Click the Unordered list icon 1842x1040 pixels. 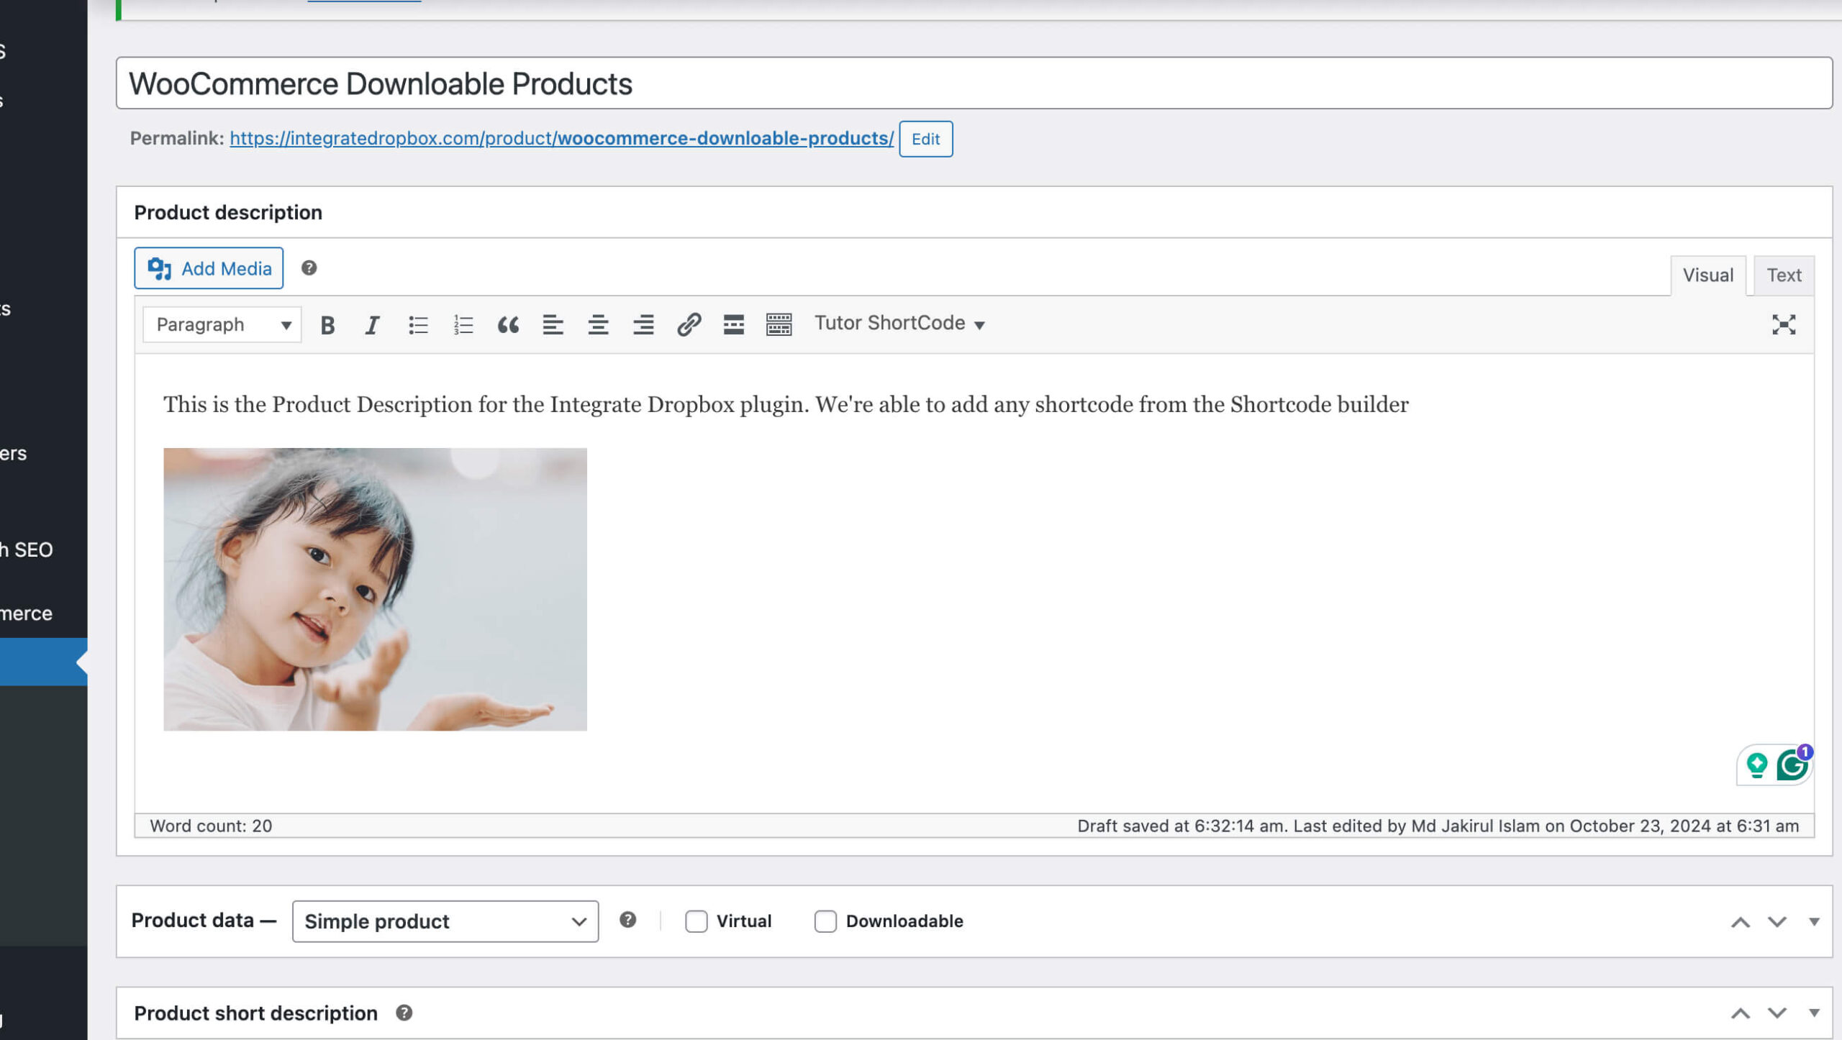(416, 324)
